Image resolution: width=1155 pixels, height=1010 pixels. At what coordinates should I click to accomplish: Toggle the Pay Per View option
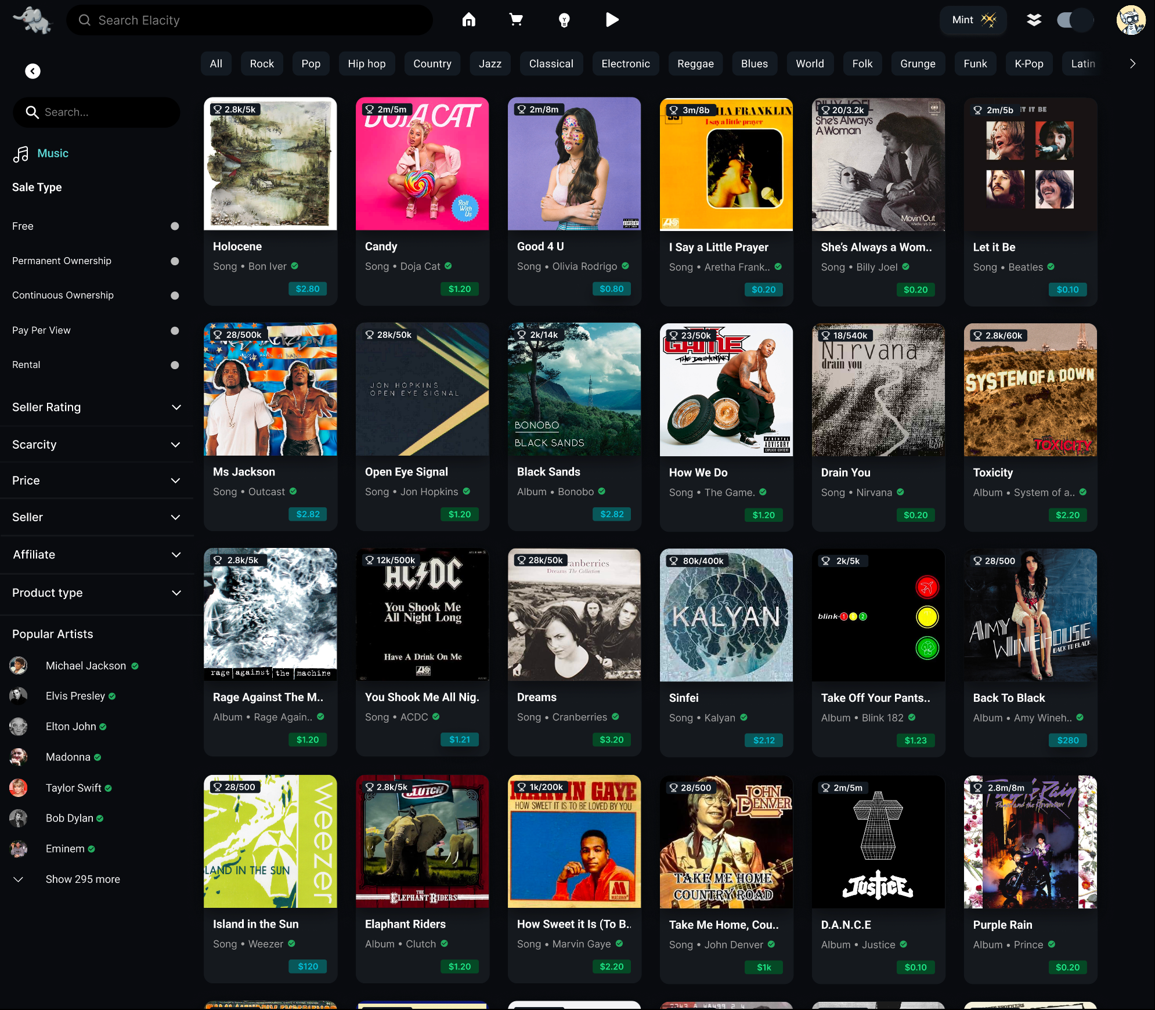175,331
